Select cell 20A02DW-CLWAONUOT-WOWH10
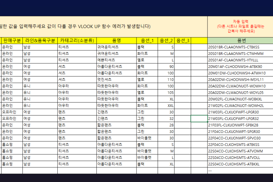Viewport: 273px width, 182px height. pos(241,86)
